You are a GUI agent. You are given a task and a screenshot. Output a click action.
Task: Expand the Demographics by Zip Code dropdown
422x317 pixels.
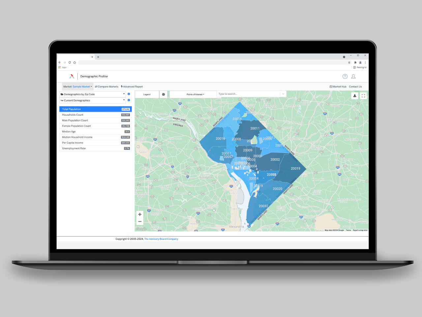tap(93, 94)
